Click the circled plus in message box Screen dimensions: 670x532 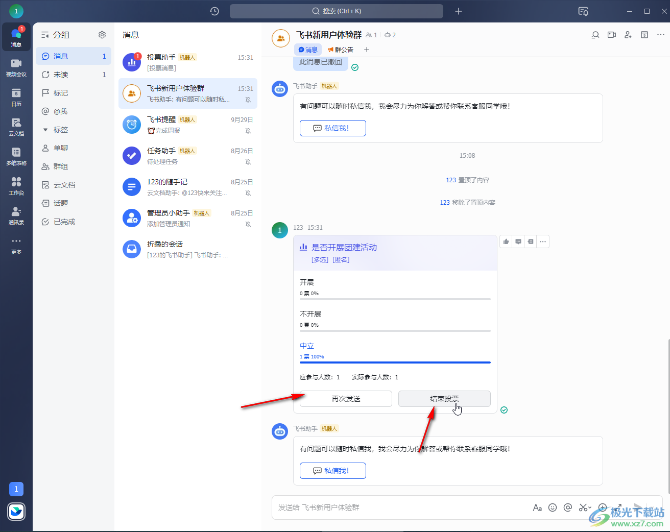click(603, 507)
